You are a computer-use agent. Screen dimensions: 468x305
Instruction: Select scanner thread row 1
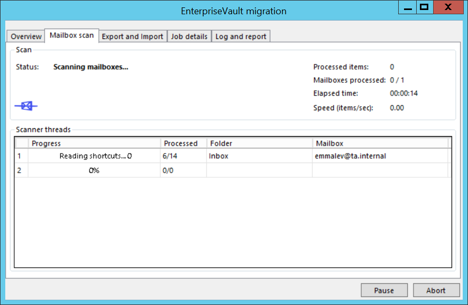[21, 156]
